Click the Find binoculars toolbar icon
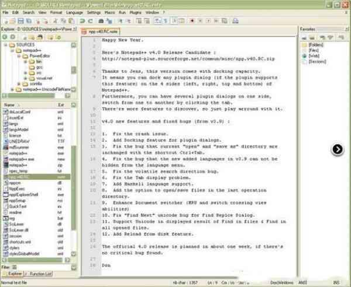The height and width of the screenshot is (287, 351). 101,21
